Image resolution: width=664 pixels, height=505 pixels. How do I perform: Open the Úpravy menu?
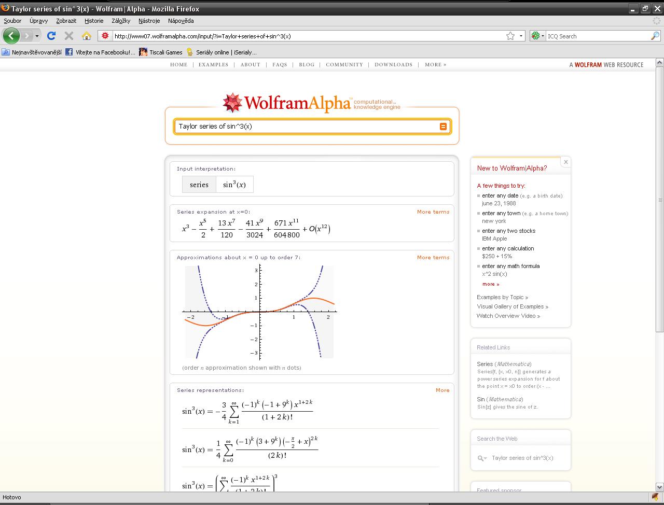(x=38, y=21)
